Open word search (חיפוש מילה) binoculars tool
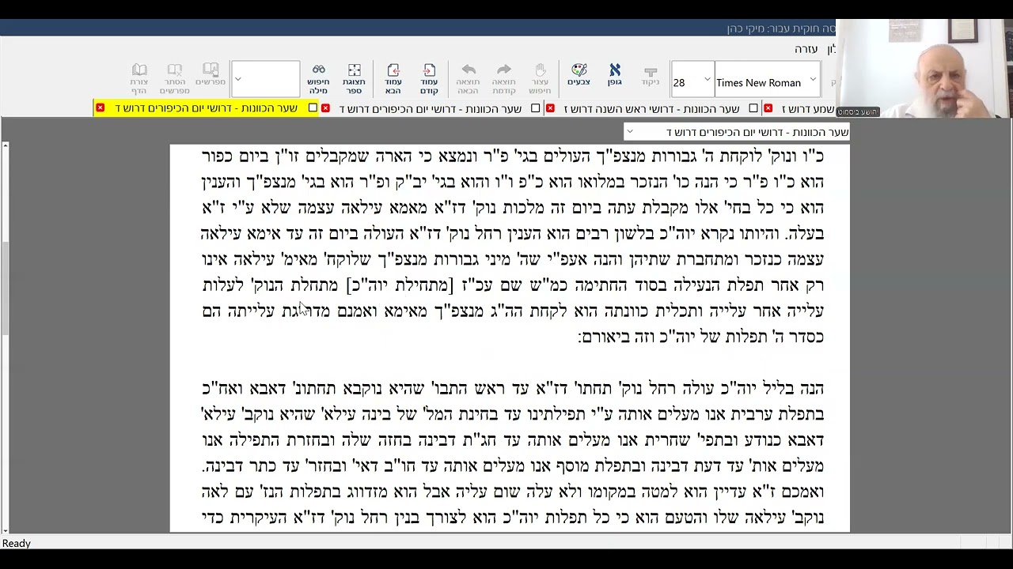The height and width of the screenshot is (569, 1013). (x=318, y=79)
